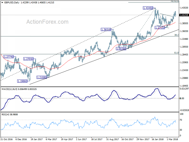The height and width of the screenshot is (142, 189).
Task: Click the 1.25905 price axis value
Action: pyautogui.click(x=184, y=62)
